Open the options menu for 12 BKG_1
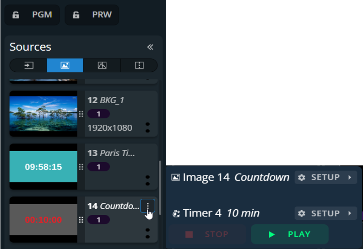 click(x=148, y=127)
